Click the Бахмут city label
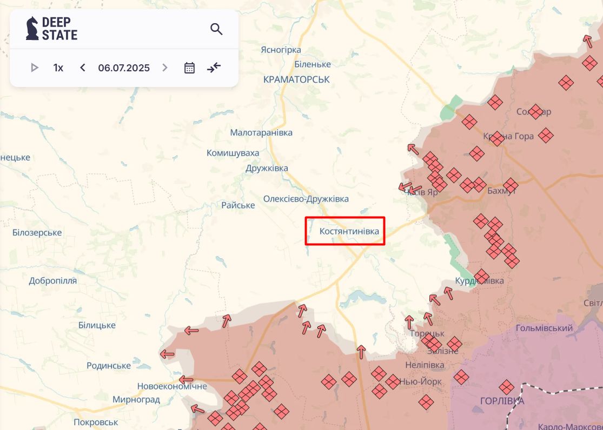This screenshot has height=430, width=603. point(501,191)
